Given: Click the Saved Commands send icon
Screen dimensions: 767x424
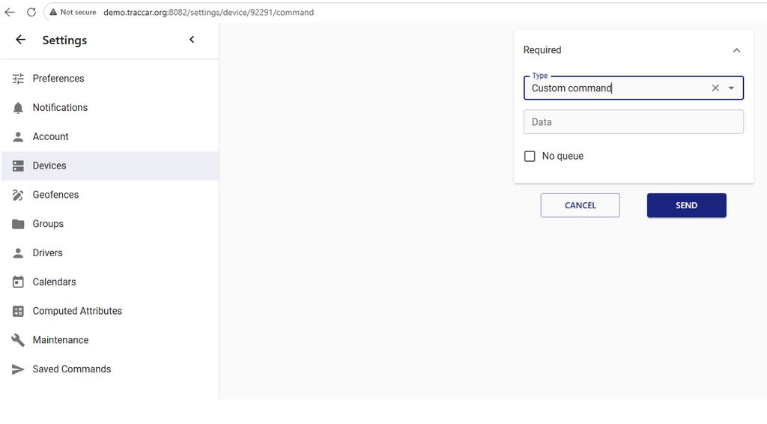Looking at the screenshot, I should click(x=18, y=369).
